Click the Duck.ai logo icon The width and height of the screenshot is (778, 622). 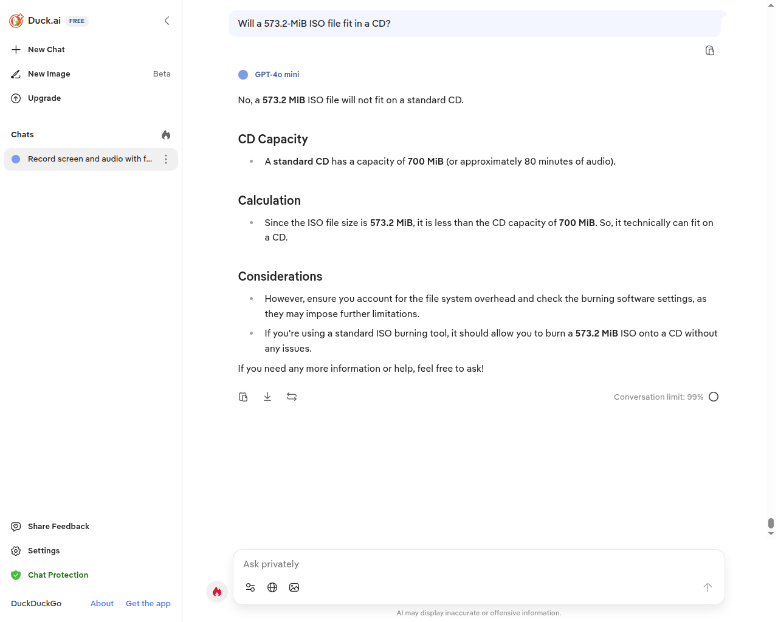[16, 21]
